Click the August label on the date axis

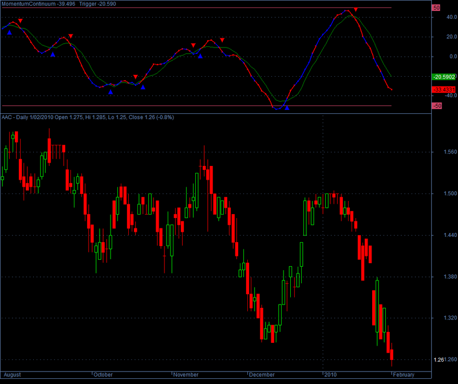pos(12,375)
